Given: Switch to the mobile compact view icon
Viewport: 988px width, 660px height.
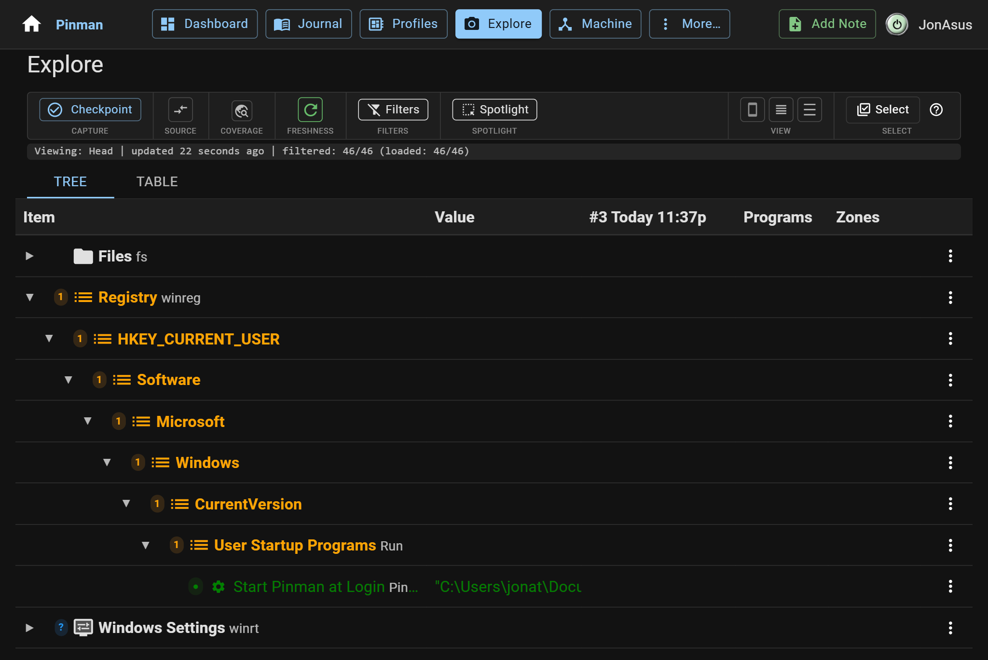Looking at the screenshot, I should (x=752, y=110).
